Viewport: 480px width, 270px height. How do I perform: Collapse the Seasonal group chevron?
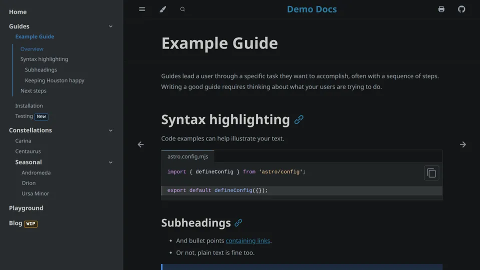[110, 162]
